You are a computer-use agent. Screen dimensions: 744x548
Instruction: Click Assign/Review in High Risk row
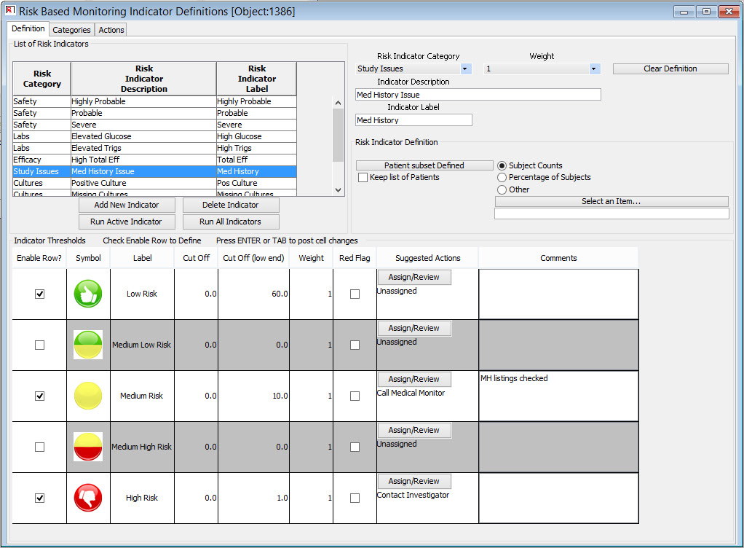point(413,481)
